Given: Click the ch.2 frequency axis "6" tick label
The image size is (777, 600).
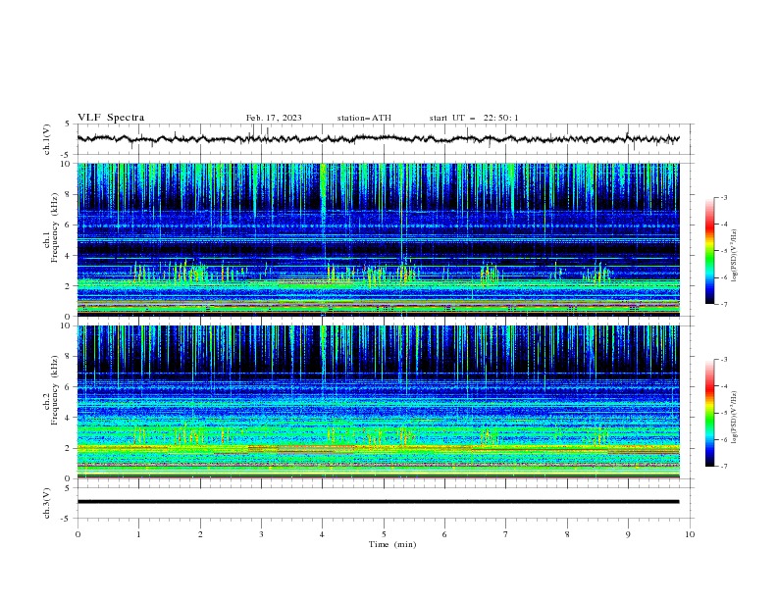Looking at the screenshot, I should tap(68, 387).
